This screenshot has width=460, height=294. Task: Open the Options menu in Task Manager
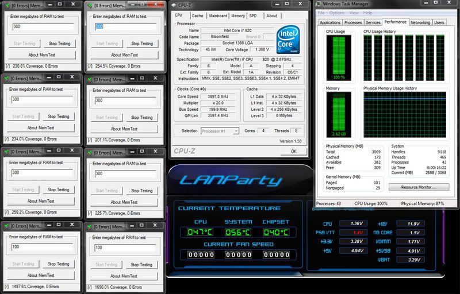pos(336,13)
